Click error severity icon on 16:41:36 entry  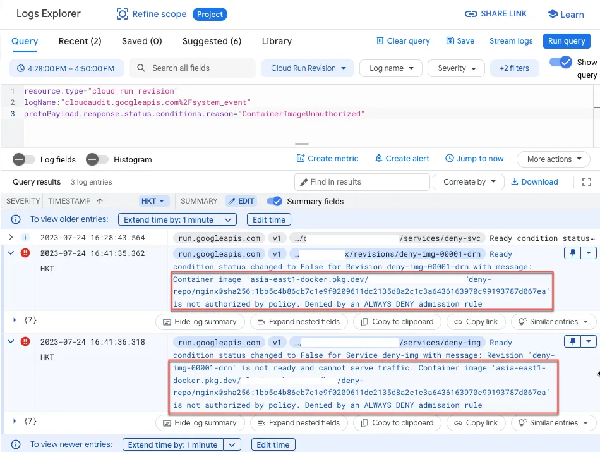click(25, 341)
